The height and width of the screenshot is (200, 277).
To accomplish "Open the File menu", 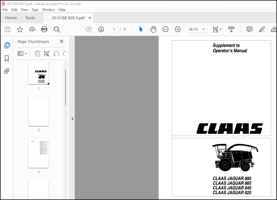I will pyautogui.click(x=5, y=10).
